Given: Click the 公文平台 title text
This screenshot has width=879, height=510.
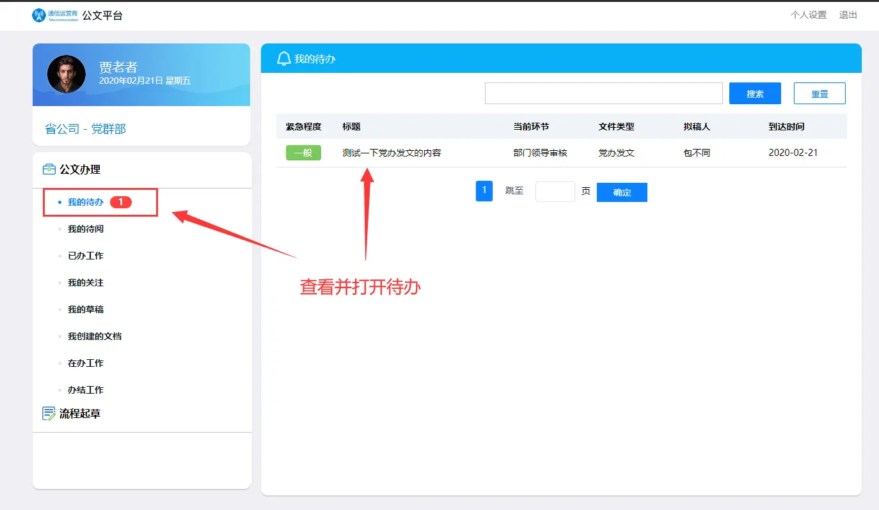Looking at the screenshot, I should tap(102, 15).
